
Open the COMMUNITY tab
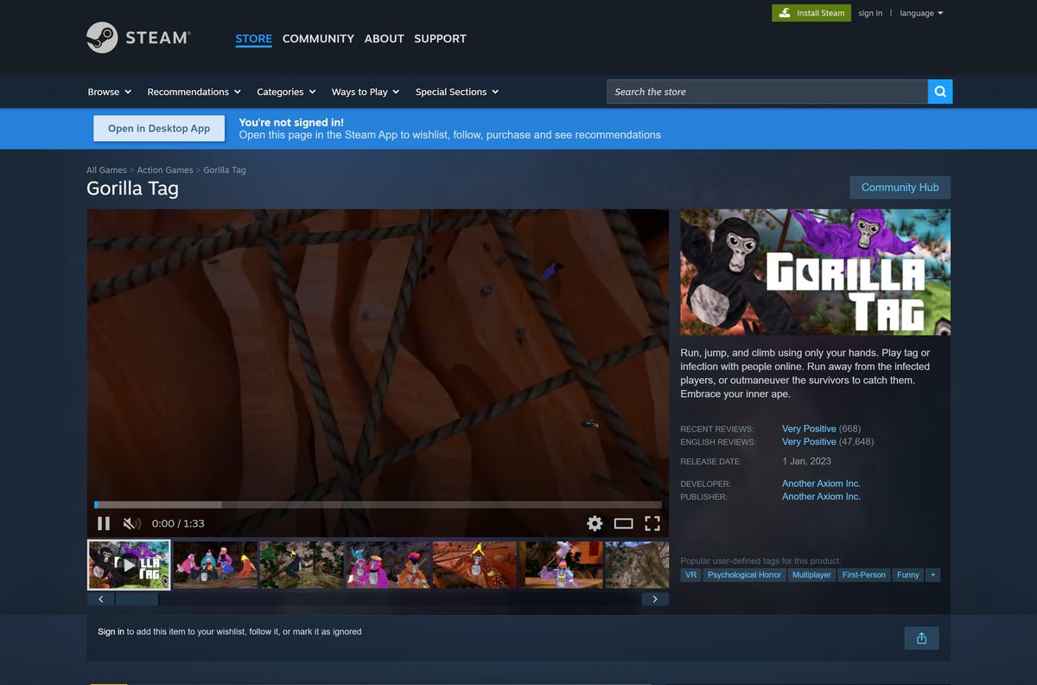318,38
